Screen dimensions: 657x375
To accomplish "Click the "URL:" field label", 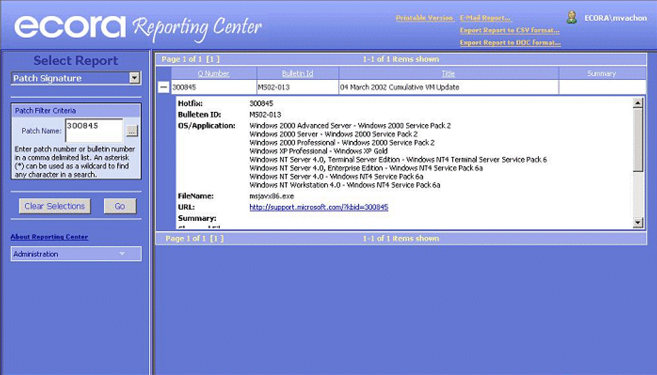I will pos(186,207).
